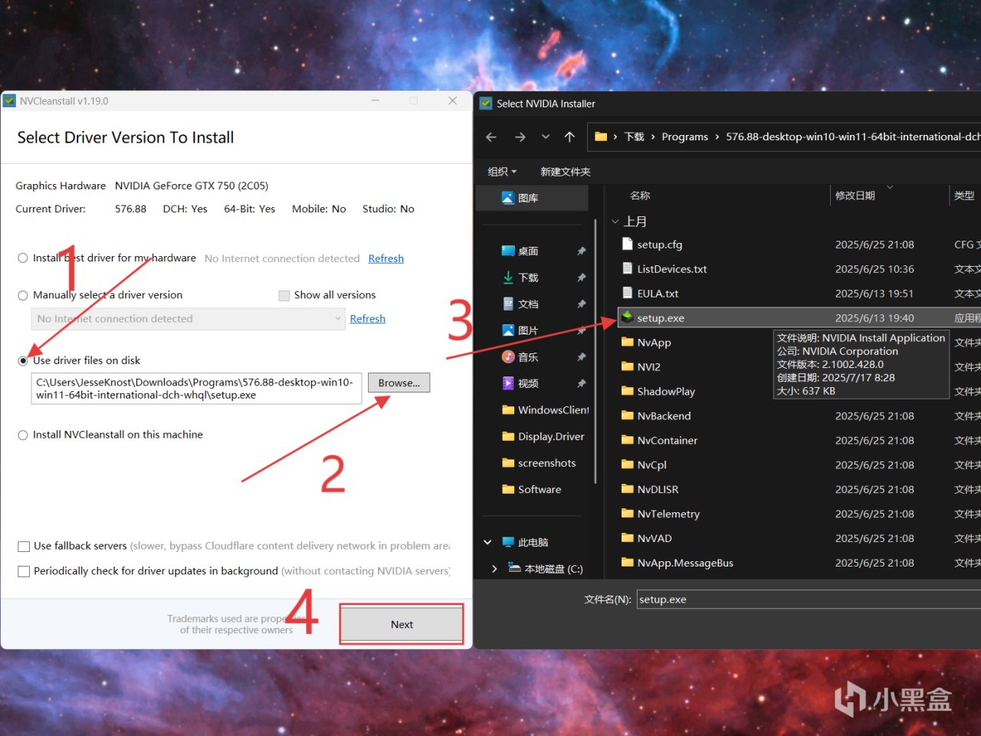Go back in the file dialog
Image resolution: width=981 pixels, height=736 pixels.
coord(491,137)
